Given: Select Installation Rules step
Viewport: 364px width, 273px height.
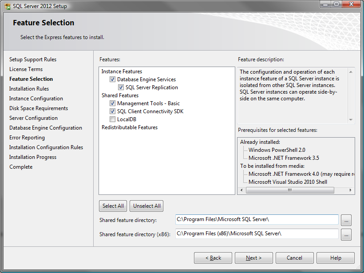Looking at the screenshot, I should pos(29,89).
